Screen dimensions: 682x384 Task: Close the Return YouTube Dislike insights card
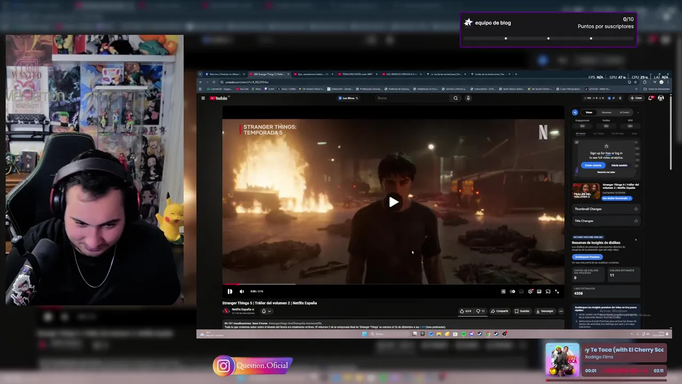(x=636, y=239)
